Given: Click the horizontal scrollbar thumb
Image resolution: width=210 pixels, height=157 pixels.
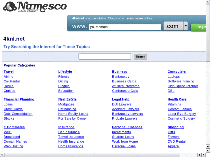Looking at the screenshot, I should [92, 155].
